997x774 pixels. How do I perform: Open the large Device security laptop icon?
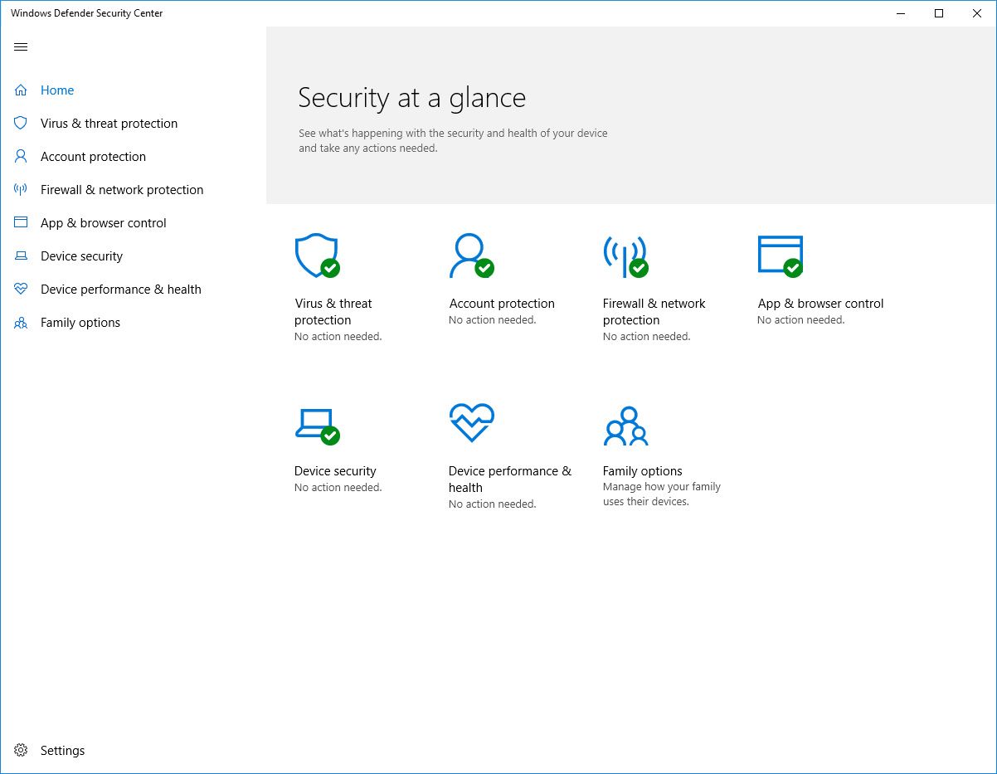click(x=317, y=426)
